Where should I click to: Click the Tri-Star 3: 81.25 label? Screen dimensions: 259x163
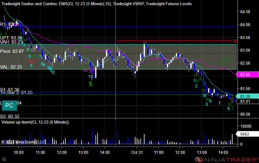[x=16, y=93]
